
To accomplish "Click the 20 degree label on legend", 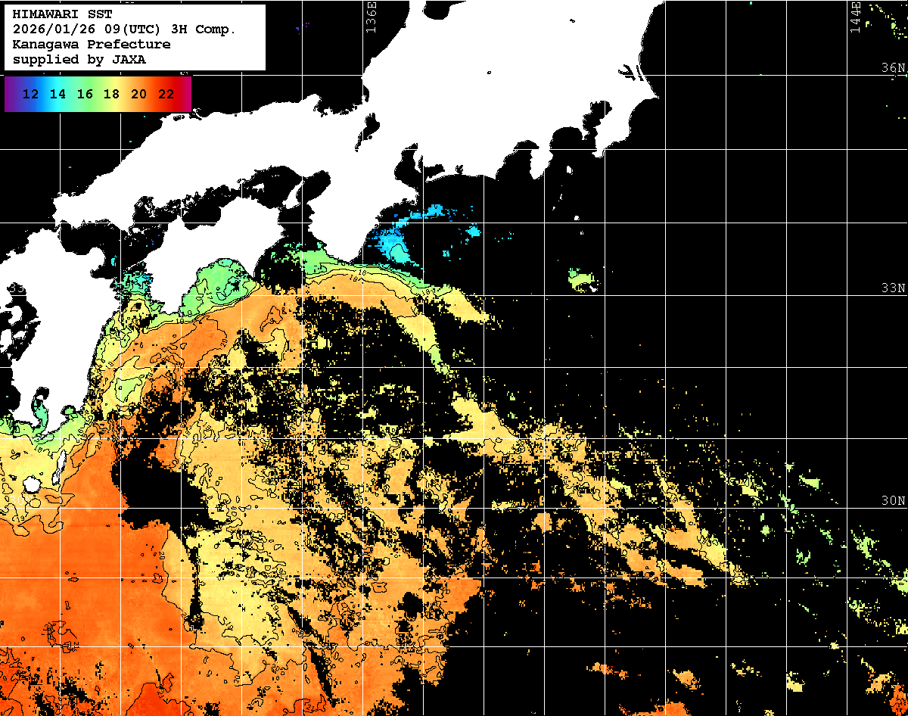I will tap(138, 95).
